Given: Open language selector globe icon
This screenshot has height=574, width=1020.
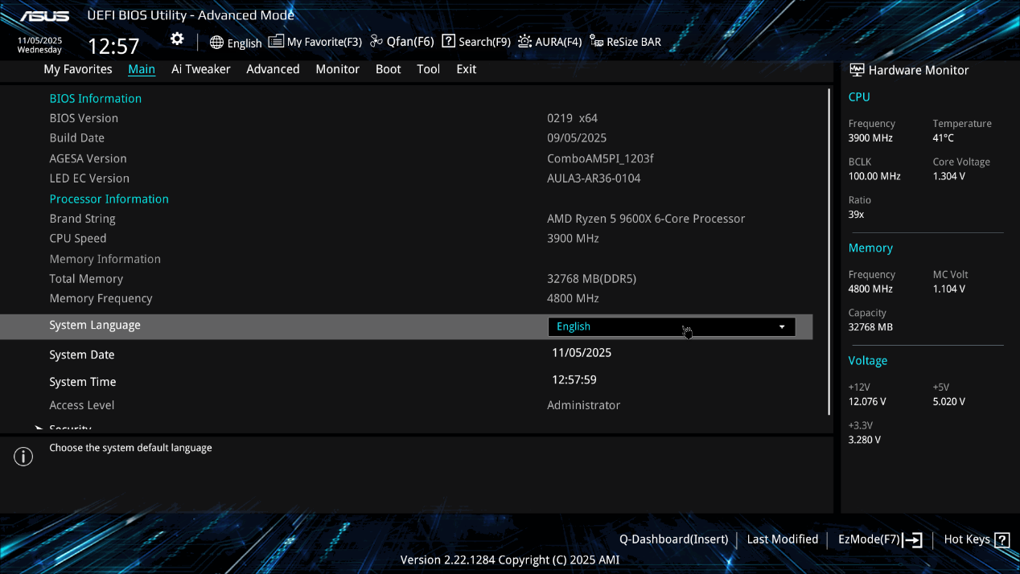Looking at the screenshot, I should pyautogui.click(x=216, y=43).
